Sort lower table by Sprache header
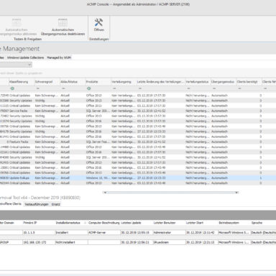The image size is (276, 276). pos(263,223)
